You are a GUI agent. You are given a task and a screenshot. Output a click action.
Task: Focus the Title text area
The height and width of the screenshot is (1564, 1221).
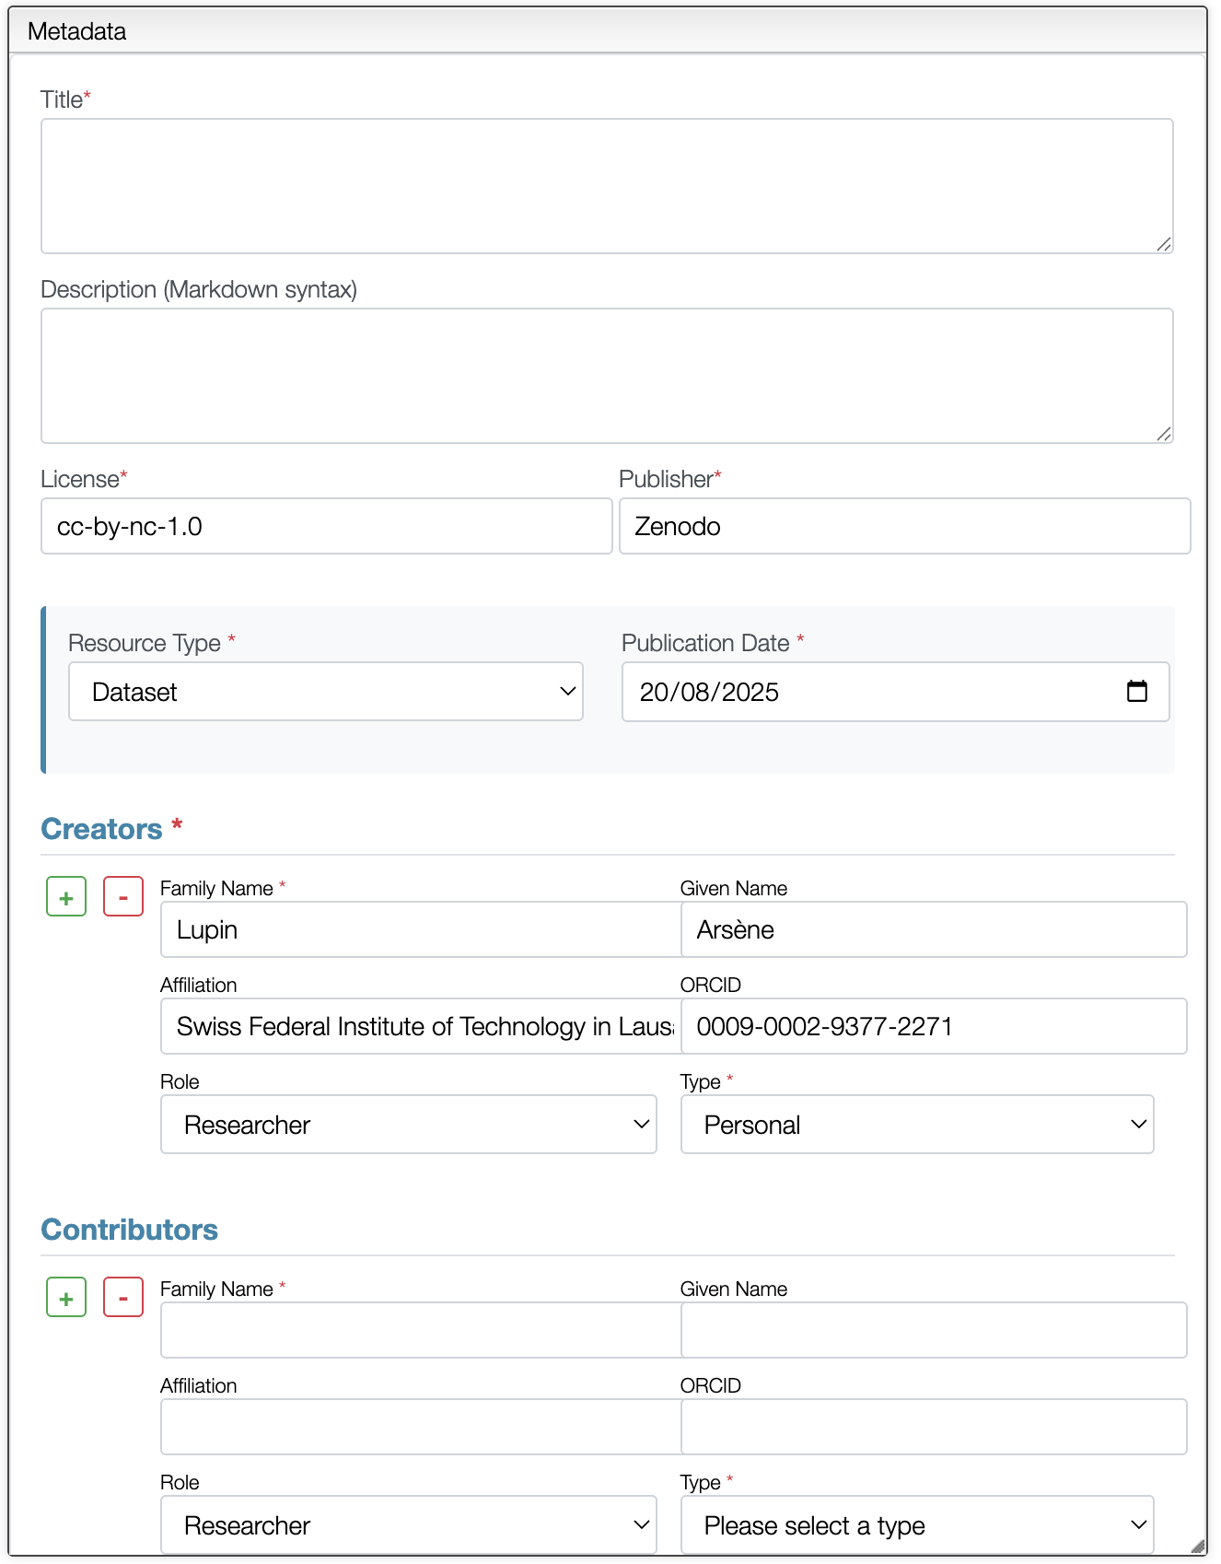click(607, 186)
